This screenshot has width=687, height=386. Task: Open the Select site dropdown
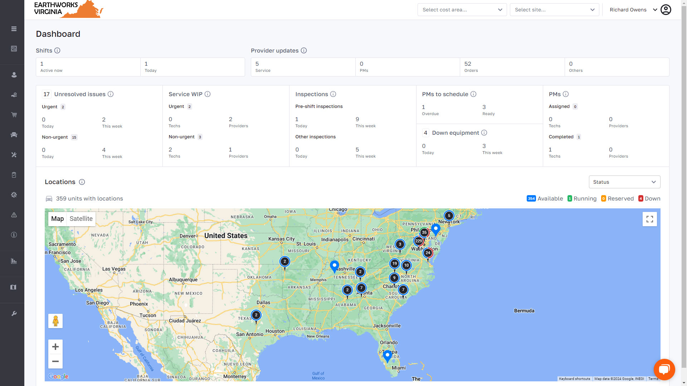(554, 10)
